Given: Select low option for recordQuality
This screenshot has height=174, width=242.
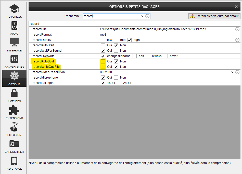Looking at the screenshot, I should [103, 40].
